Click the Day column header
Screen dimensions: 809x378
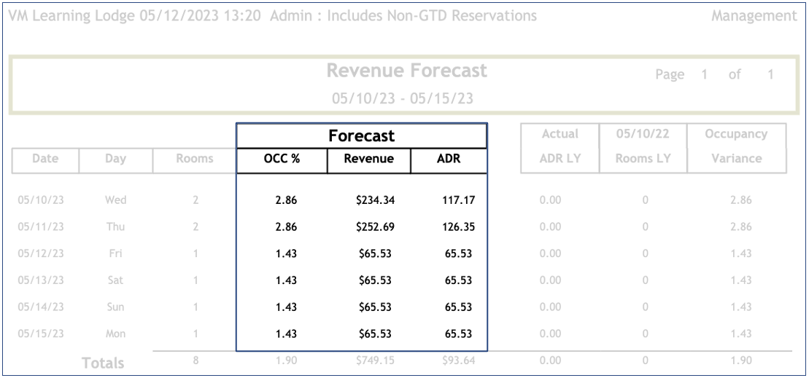[115, 159]
